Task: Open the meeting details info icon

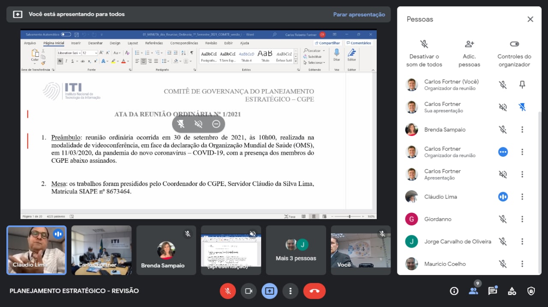Action: 454,291
